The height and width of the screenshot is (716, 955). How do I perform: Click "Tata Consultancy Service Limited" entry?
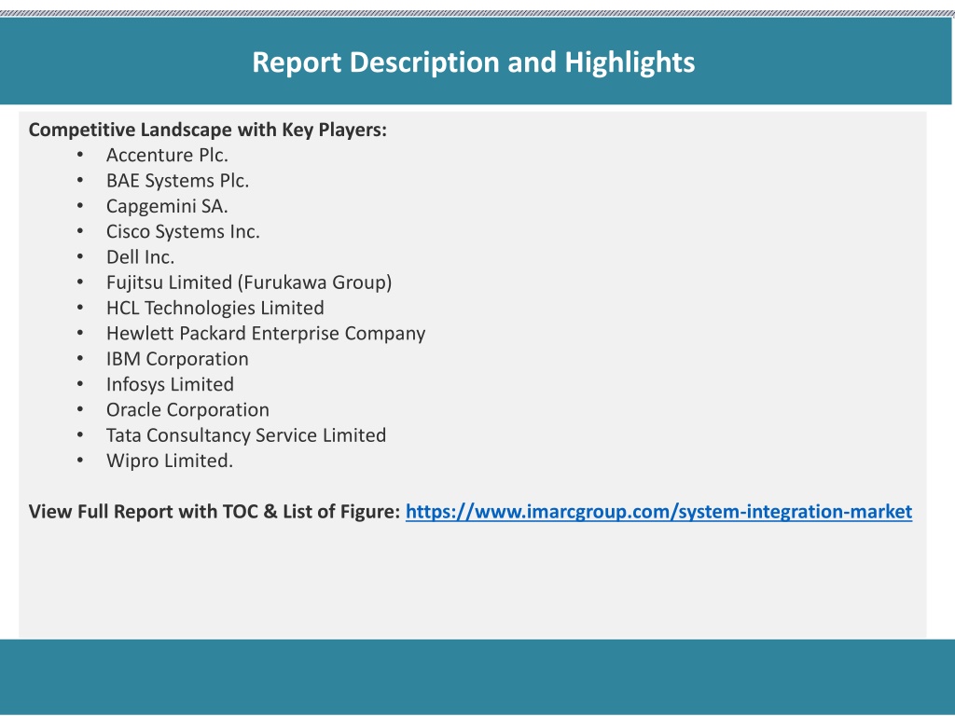click(x=246, y=435)
